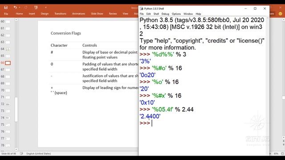
Task: Select slide 67 thumbnail
Action: 8,70
